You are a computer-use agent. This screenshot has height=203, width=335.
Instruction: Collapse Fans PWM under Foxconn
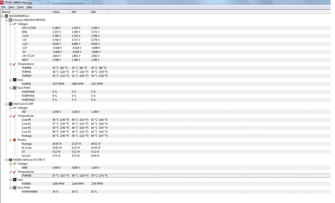click(10, 88)
